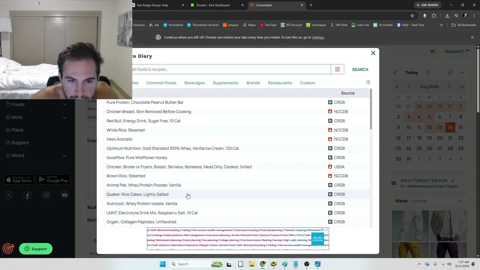Click the red target icon at bottom left

point(8,249)
